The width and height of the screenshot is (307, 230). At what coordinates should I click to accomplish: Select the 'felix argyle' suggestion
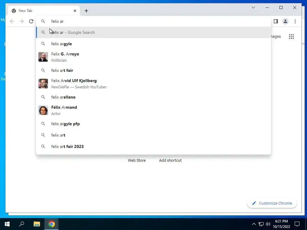154,44
